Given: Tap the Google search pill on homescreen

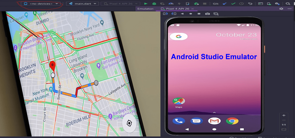Looking at the screenshot, I should coord(179,37).
